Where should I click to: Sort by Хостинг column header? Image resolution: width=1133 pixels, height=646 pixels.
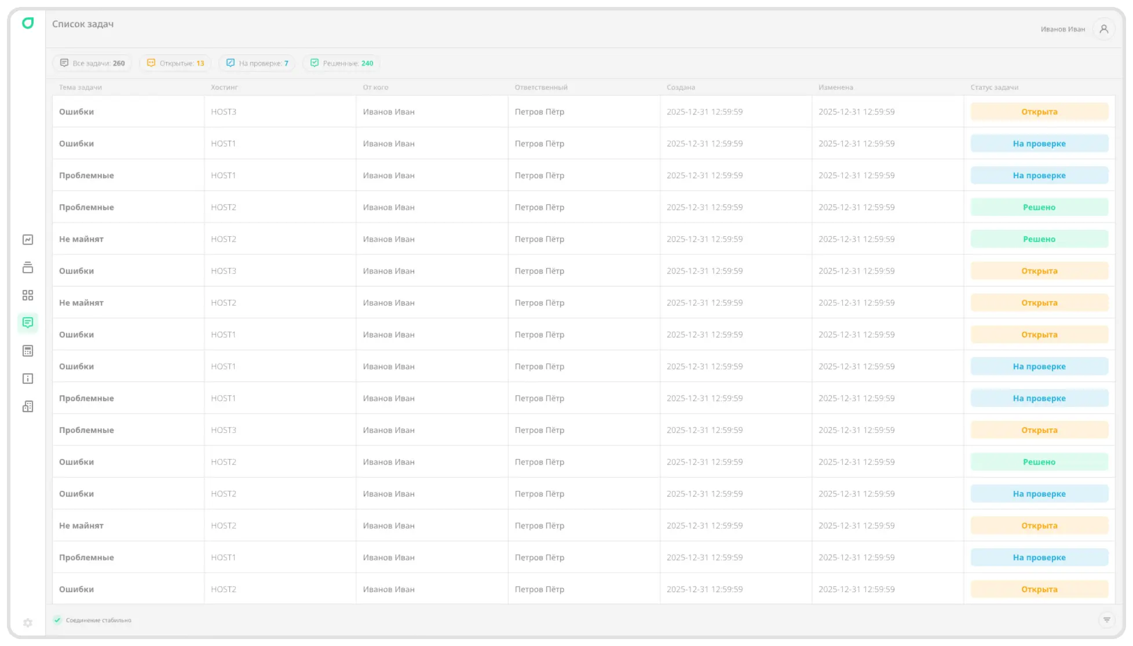tap(224, 87)
